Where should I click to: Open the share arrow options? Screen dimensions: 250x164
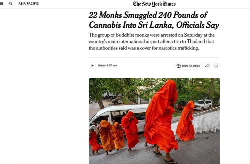pos(207,65)
